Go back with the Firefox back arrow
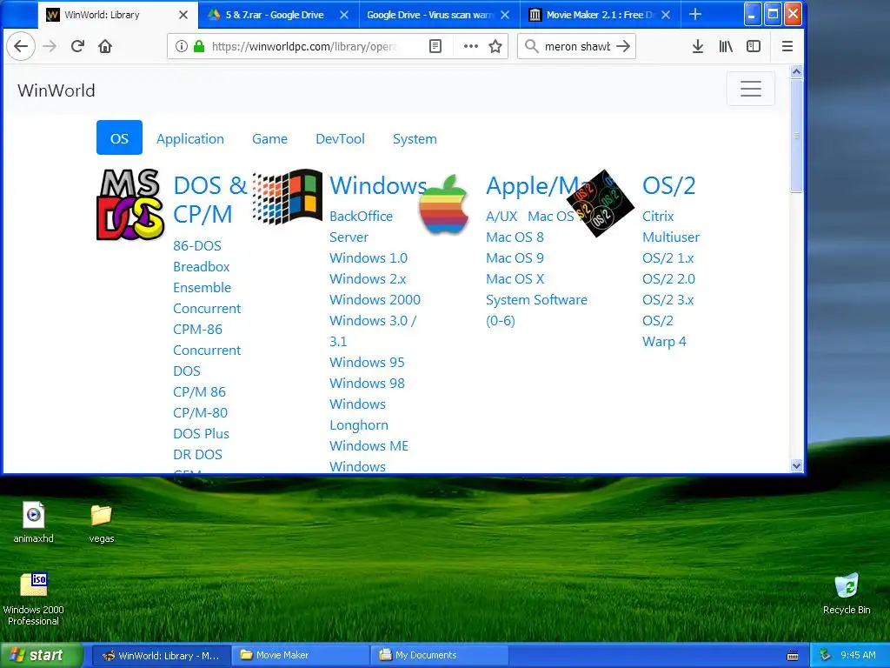Viewport: 890px width, 668px height. (x=21, y=46)
